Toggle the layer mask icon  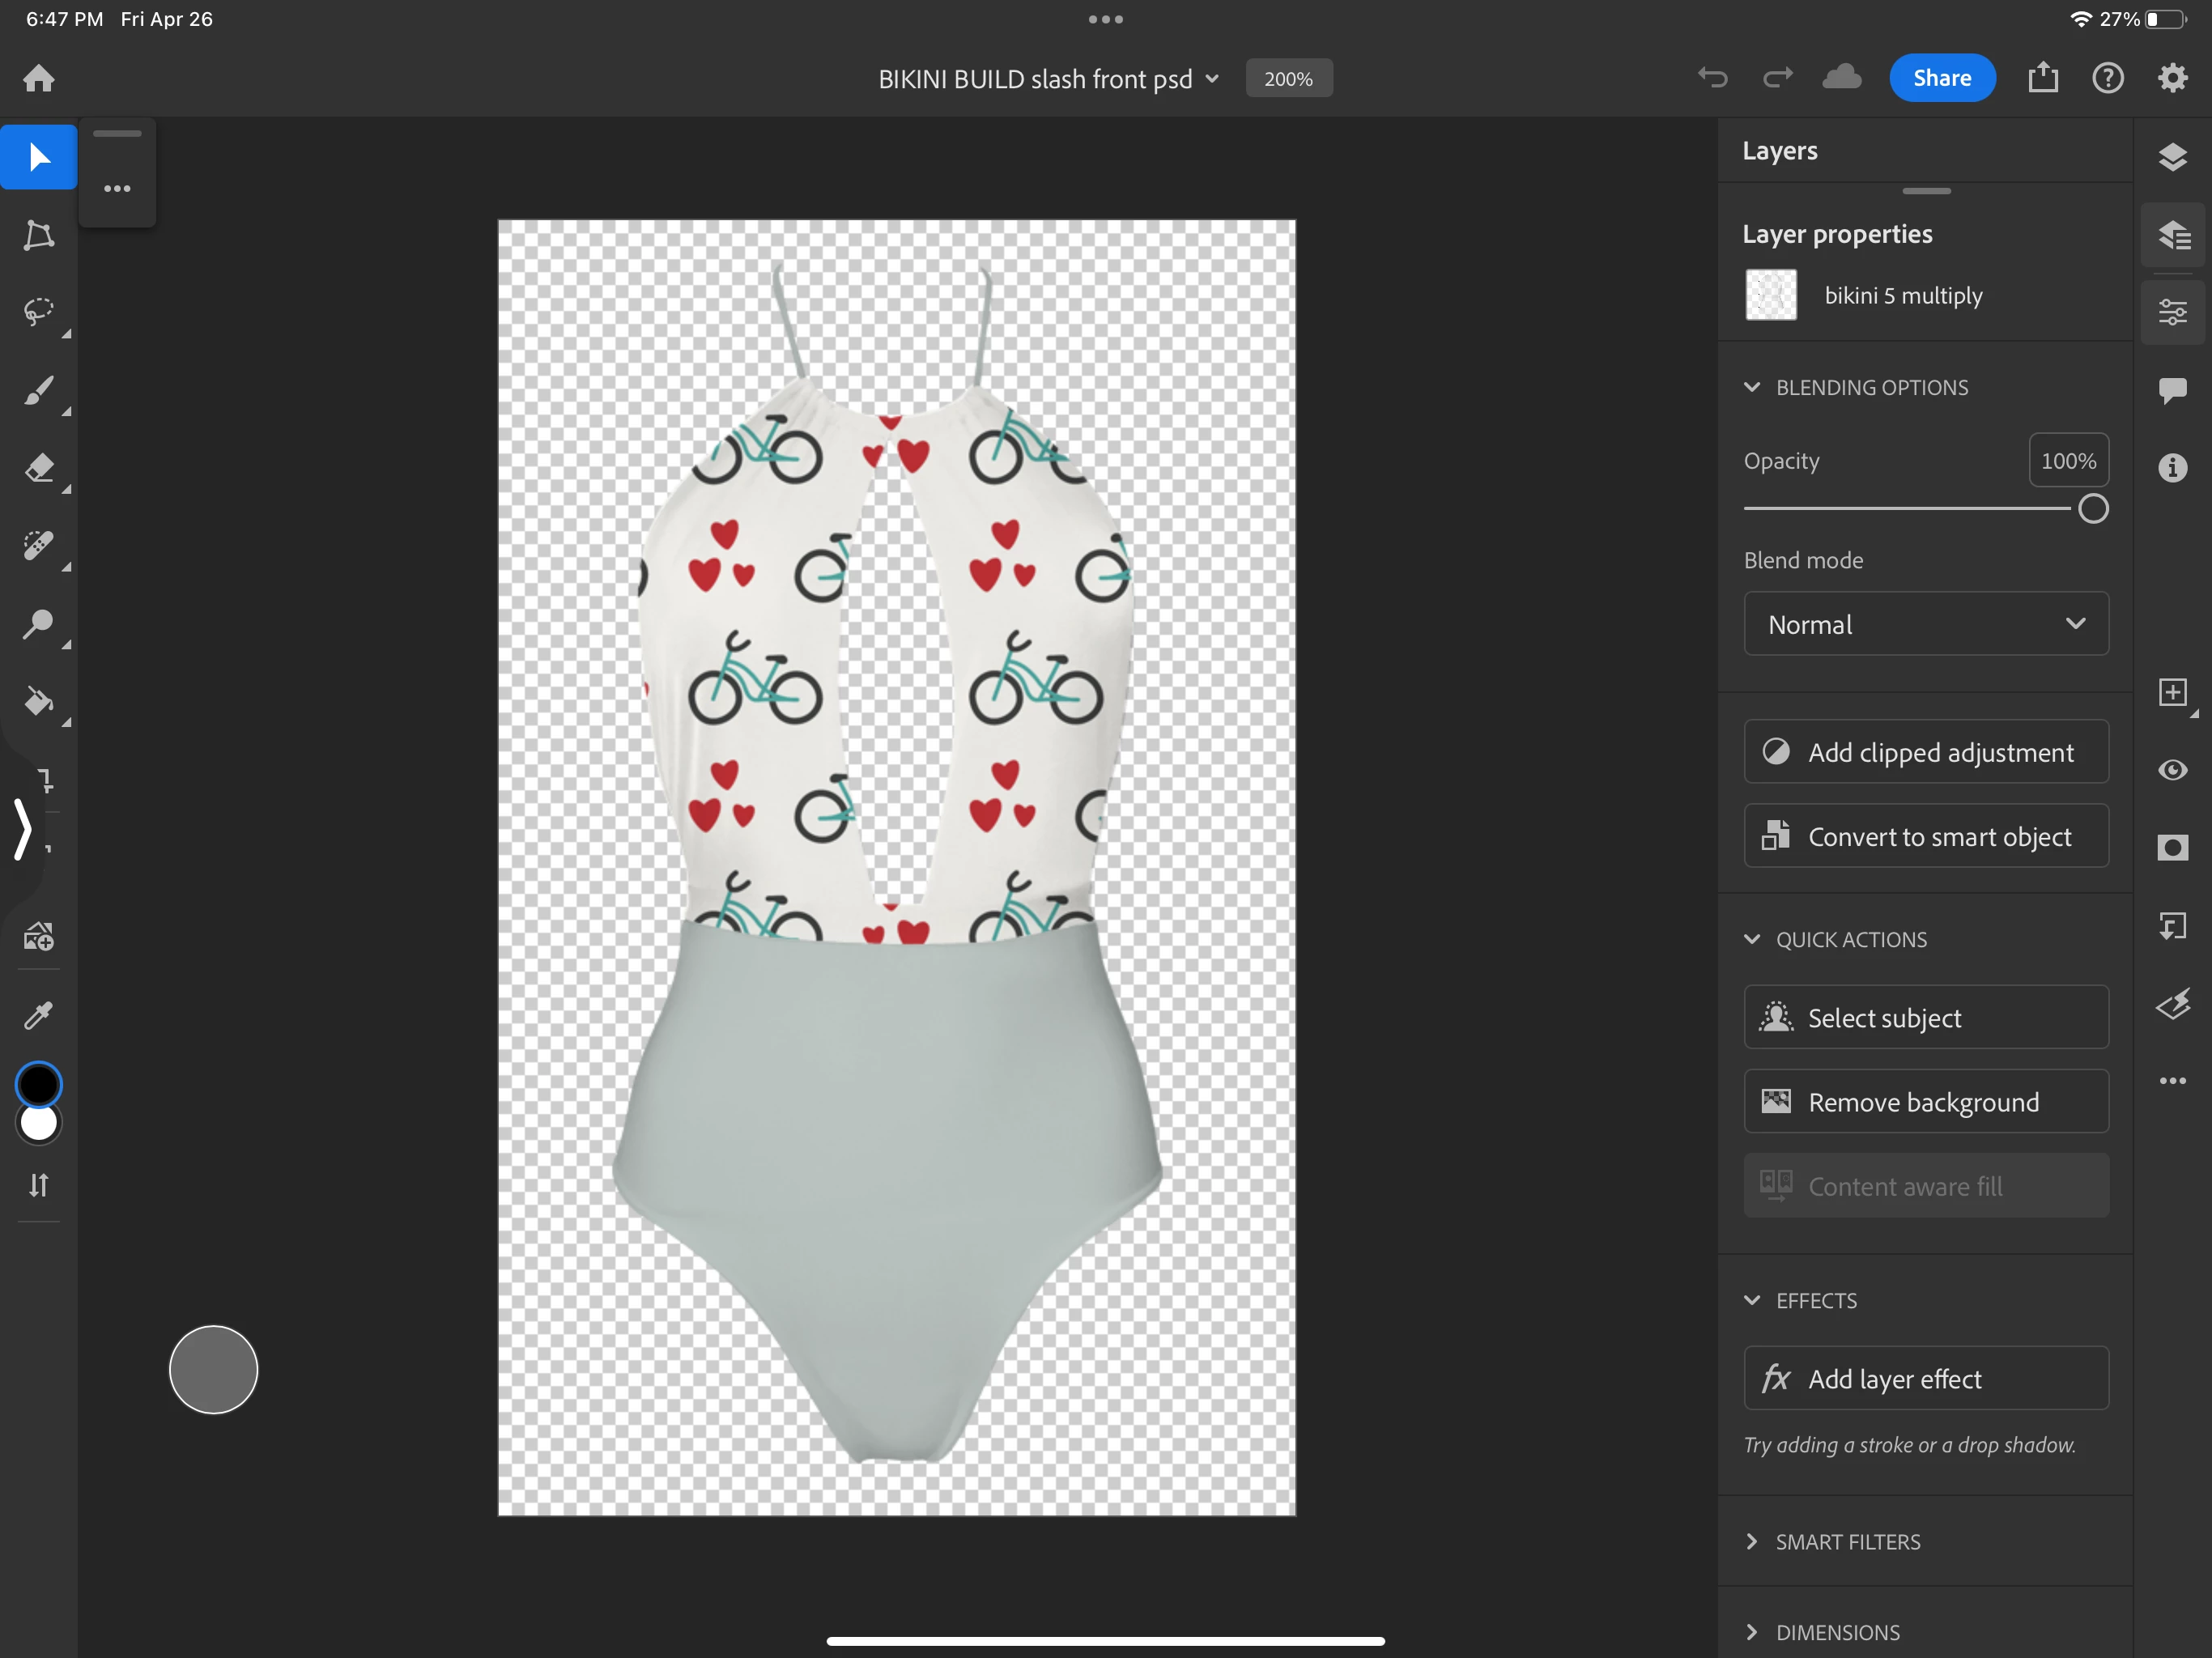[x=2172, y=848]
